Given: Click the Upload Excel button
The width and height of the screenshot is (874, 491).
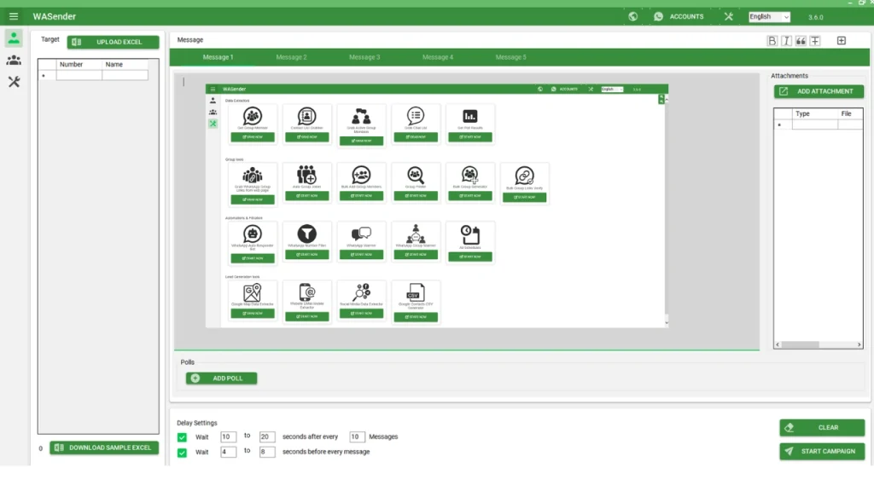Looking at the screenshot, I should coord(113,42).
